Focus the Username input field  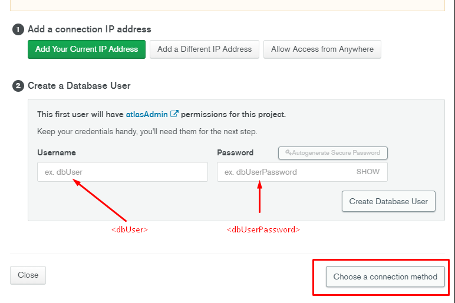coord(122,172)
